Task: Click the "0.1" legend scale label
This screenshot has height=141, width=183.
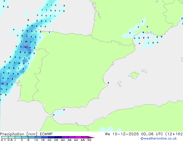Action: 3,140
